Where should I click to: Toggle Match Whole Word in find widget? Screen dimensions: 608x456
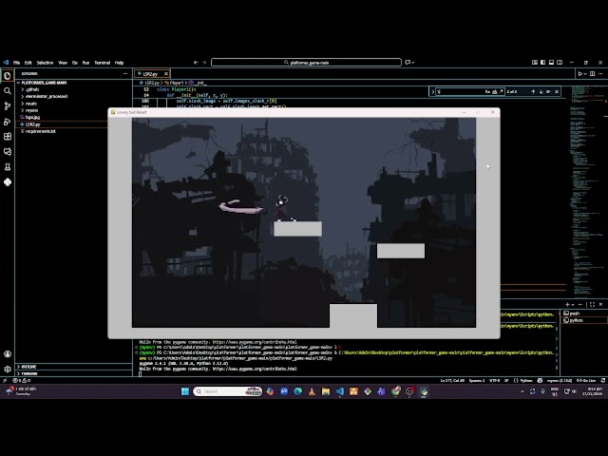tap(494, 92)
